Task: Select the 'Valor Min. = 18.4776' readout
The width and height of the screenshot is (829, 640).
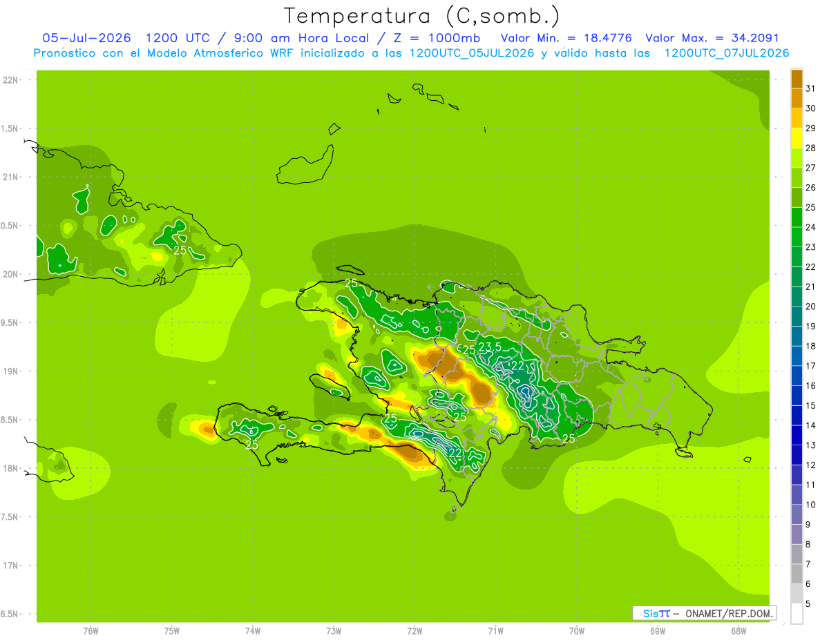Action: [x=566, y=38]
